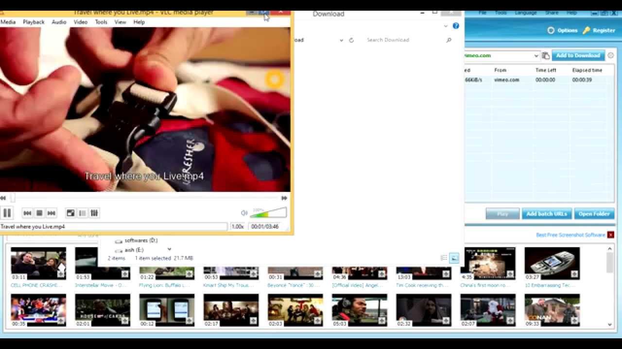Open the VLC Tools menu

coord(101,22)
